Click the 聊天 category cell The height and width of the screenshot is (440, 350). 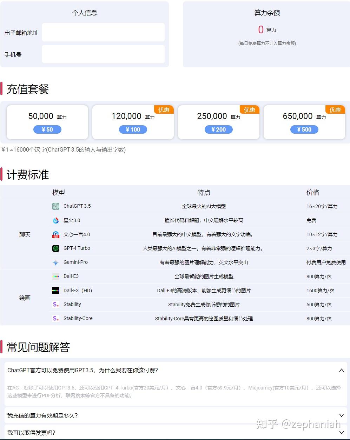25,234
